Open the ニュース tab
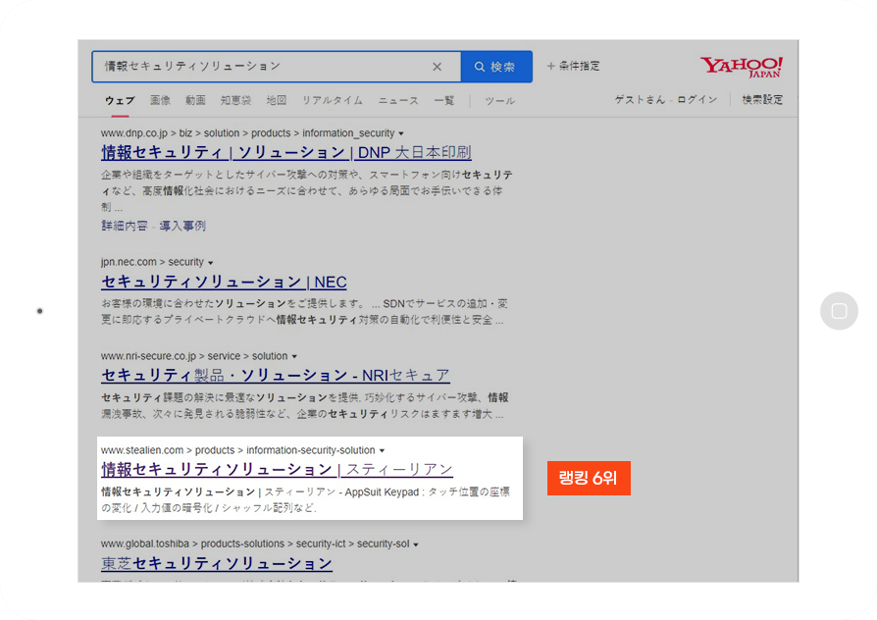Screen dimensions: 877x620 (398, 101)
